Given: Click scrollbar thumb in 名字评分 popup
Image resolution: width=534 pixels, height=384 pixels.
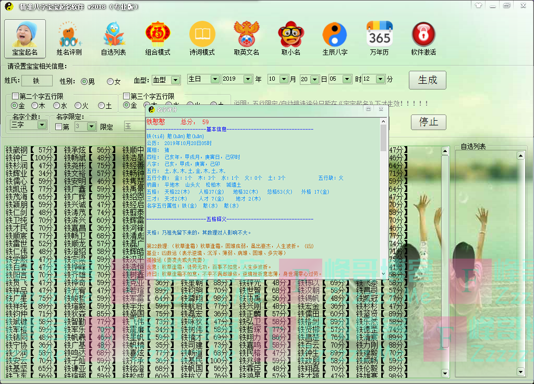Looking at the screenshot, I should 383,137.
